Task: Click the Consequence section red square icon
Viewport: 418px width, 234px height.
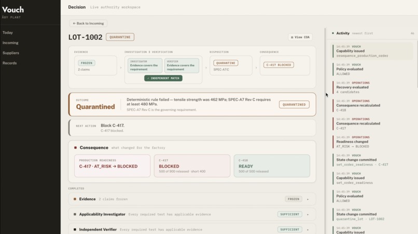Action: click(x=75, y=147)
